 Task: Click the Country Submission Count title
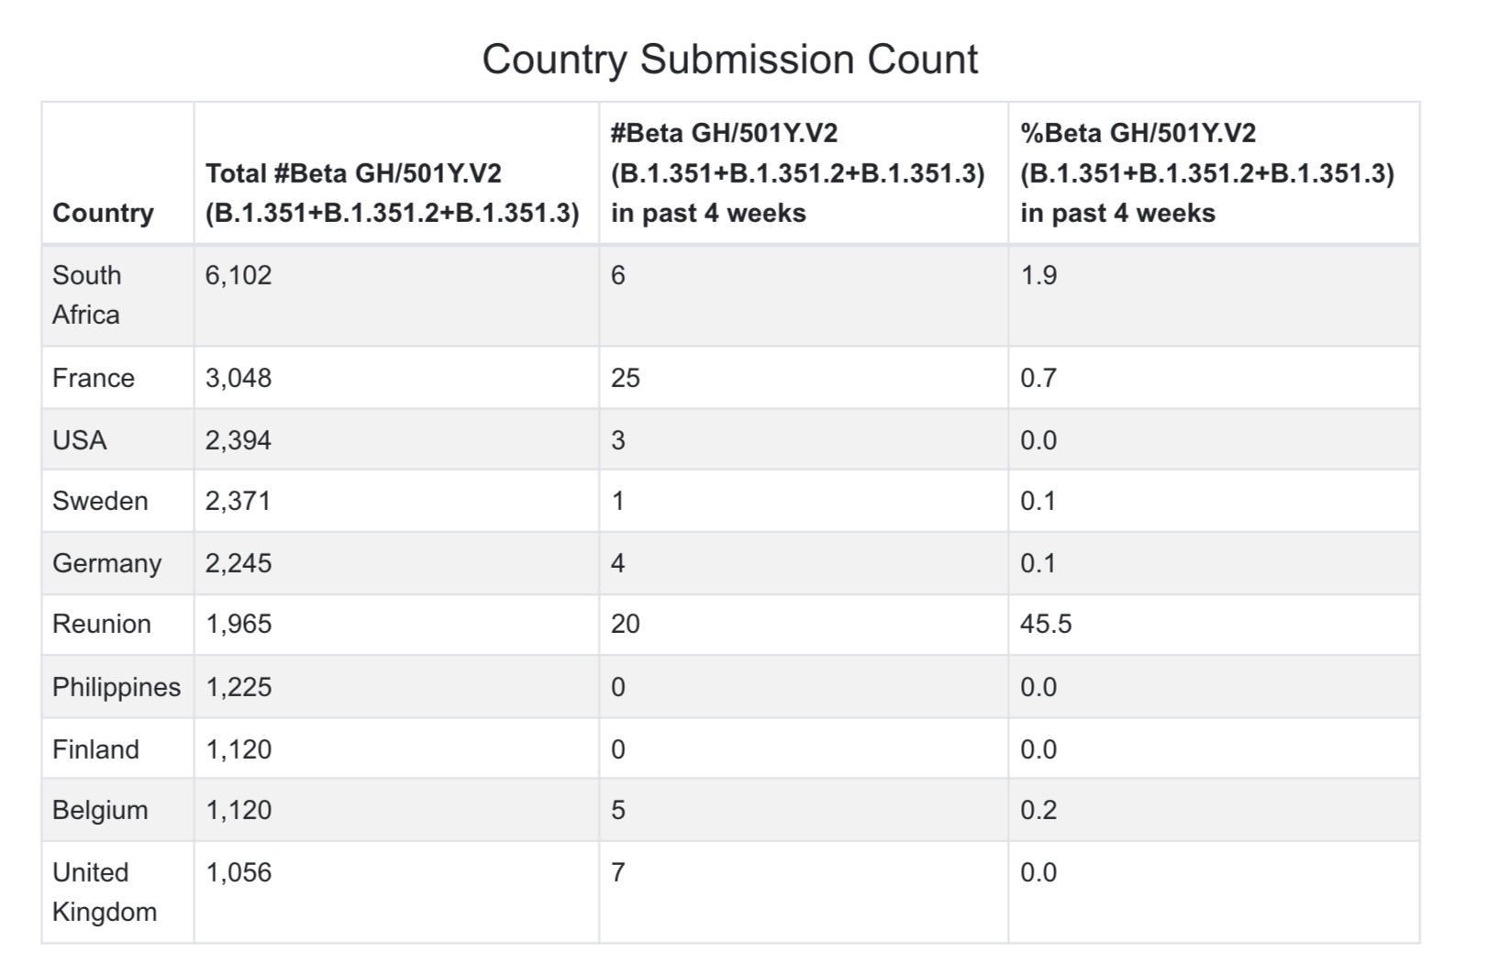(730, 60)
